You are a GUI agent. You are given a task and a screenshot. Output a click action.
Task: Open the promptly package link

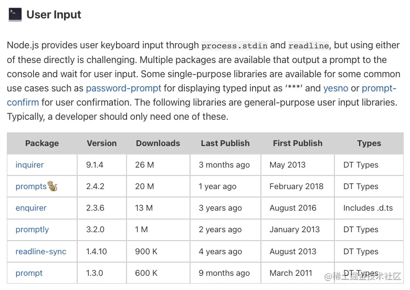[32, 230]
